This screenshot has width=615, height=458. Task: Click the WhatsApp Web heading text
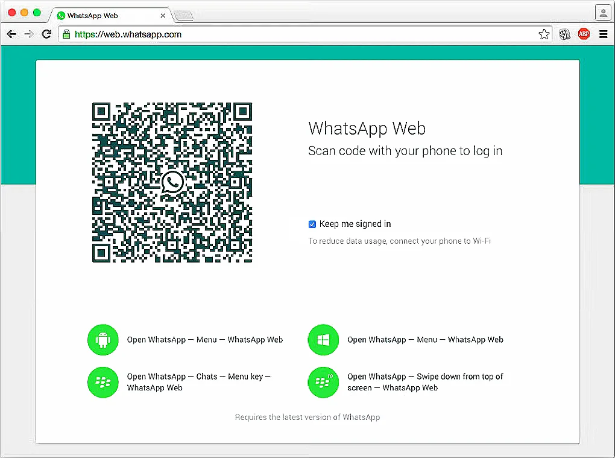[367, 129]
